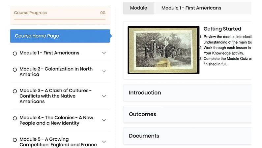Expand Module 1 - First Americans chevron
The image size is (262, 148).
[104, 53]
